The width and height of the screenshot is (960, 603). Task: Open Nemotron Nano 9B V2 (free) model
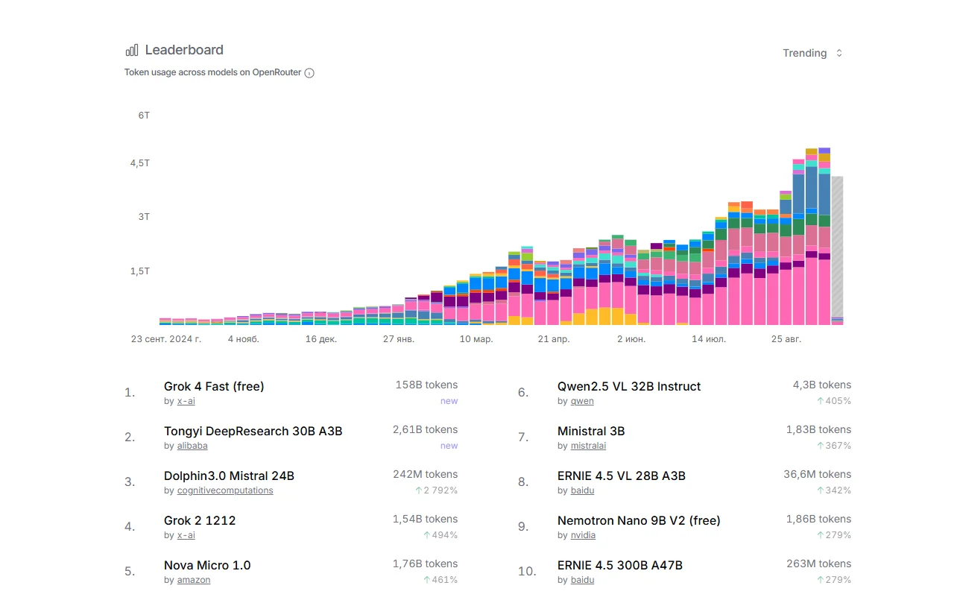[639, 520]
